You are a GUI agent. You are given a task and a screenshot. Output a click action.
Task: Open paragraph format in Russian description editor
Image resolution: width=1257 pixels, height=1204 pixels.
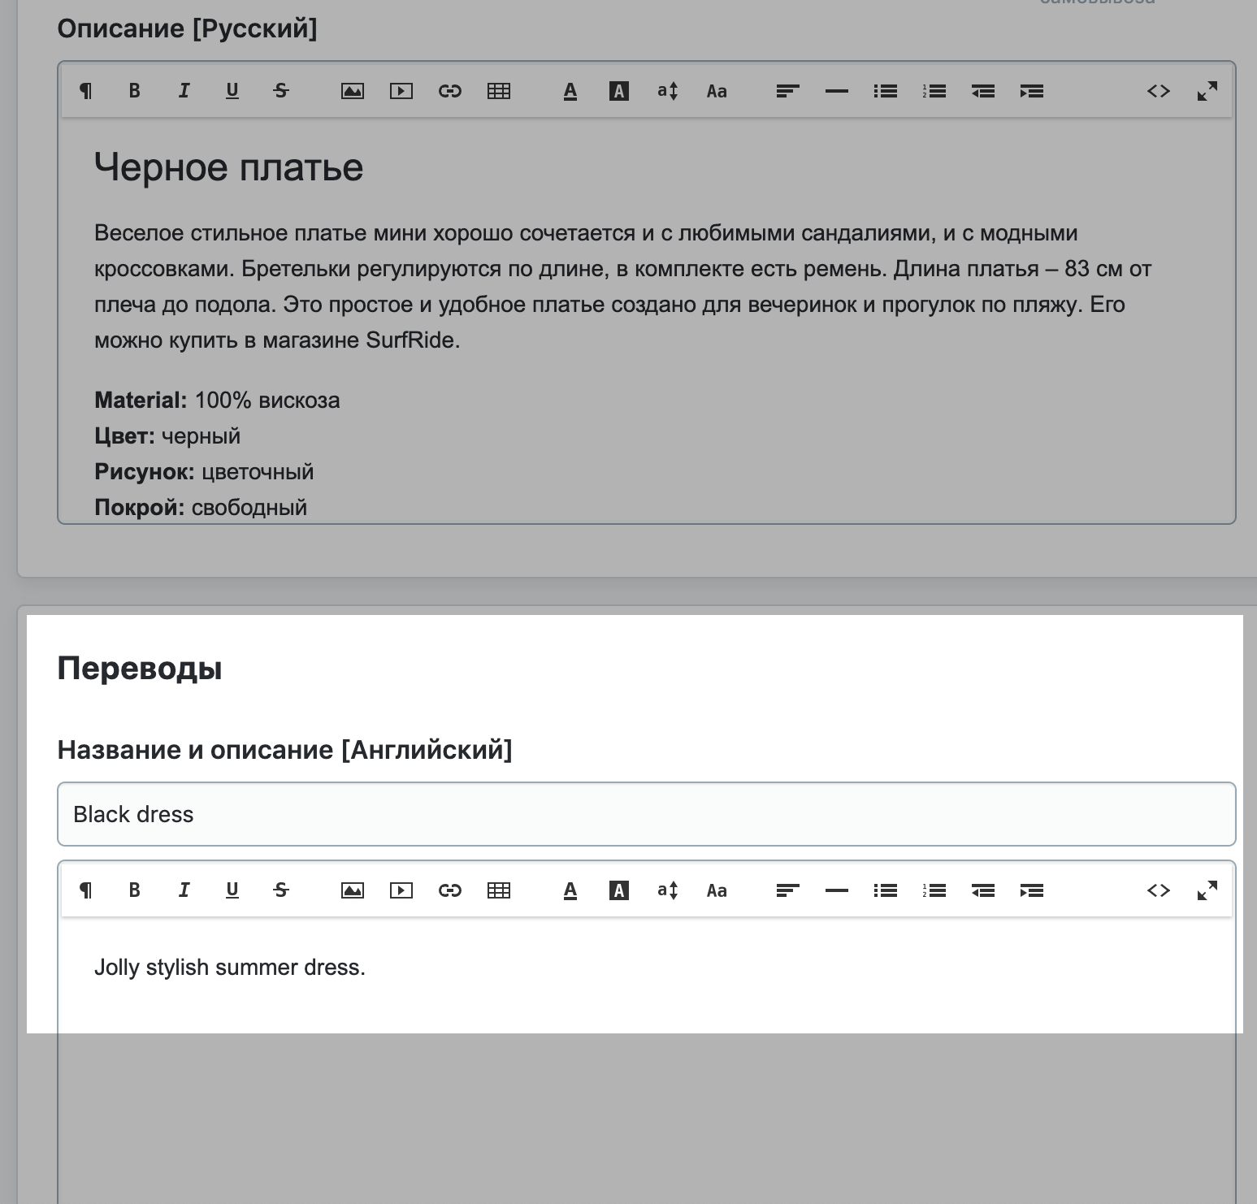(85, 91)
